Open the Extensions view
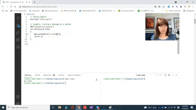196x110 pixels. tap(18, 40)
